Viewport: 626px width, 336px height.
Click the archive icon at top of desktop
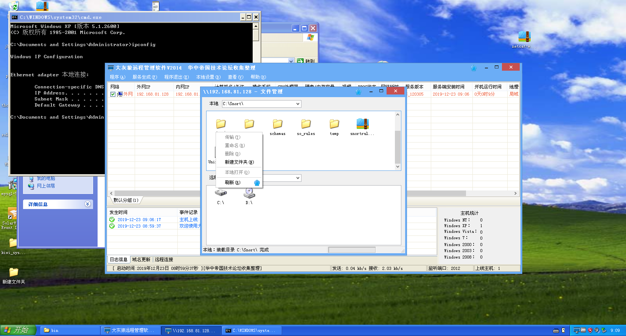[42, 5]
